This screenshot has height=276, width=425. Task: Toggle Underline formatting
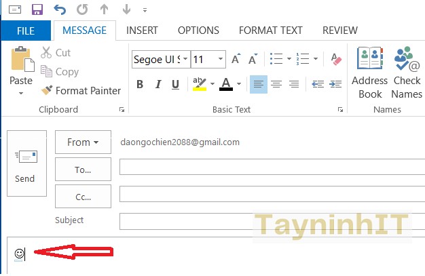click(176, 85)
